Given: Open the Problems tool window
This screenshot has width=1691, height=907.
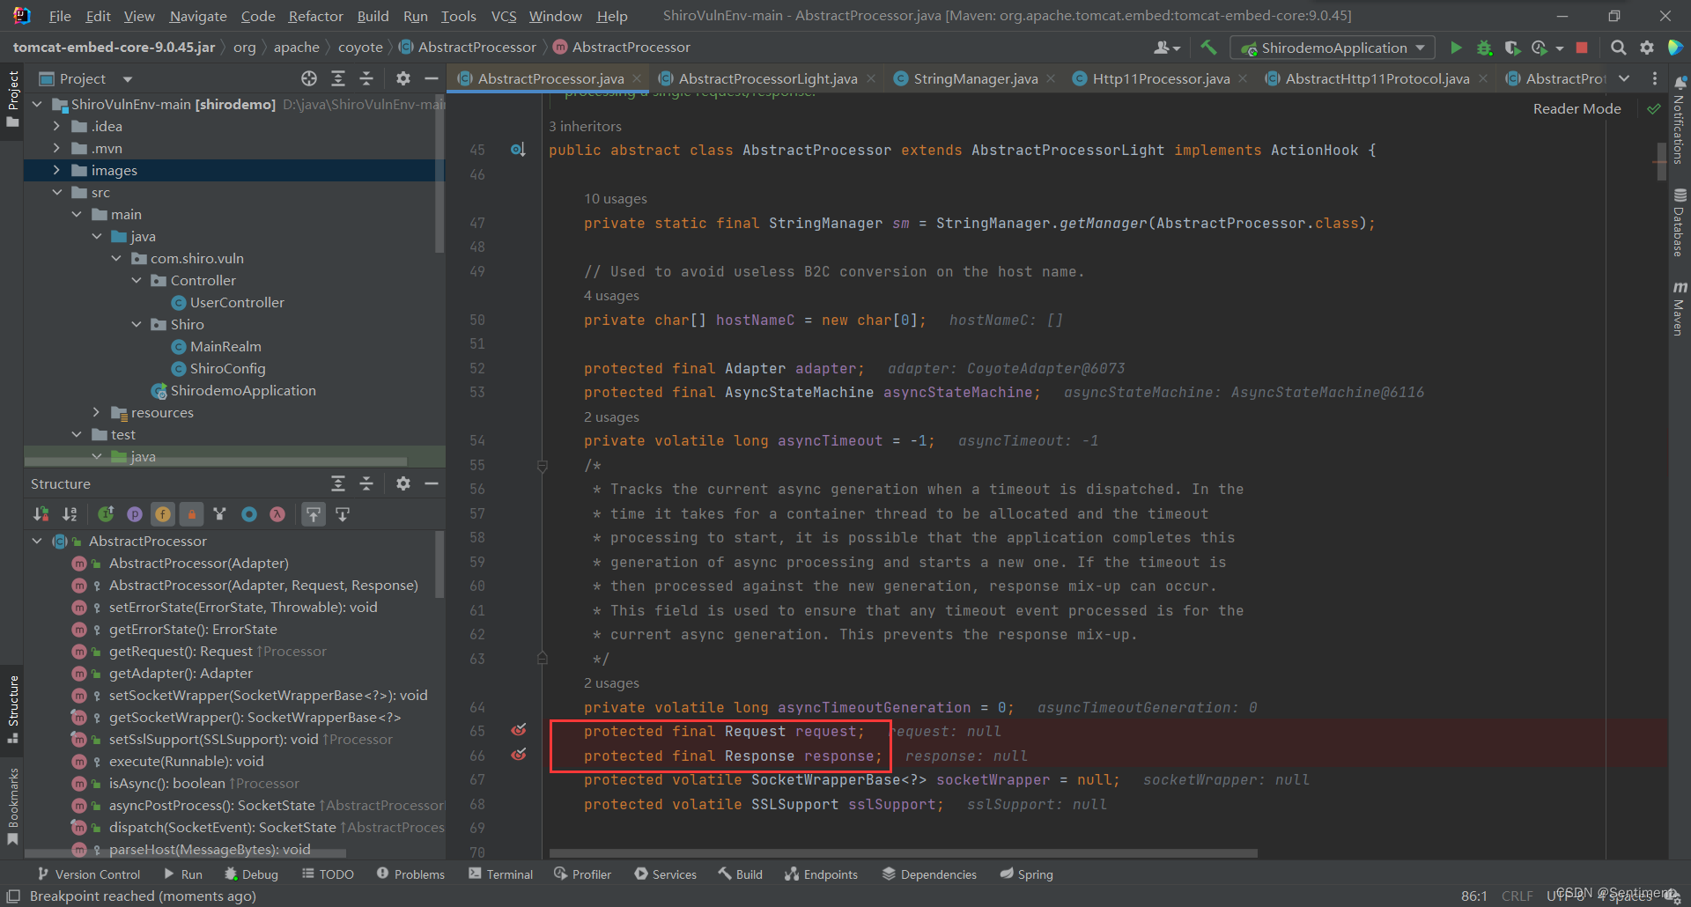Looking at the screenshot, I should (410, 874).
